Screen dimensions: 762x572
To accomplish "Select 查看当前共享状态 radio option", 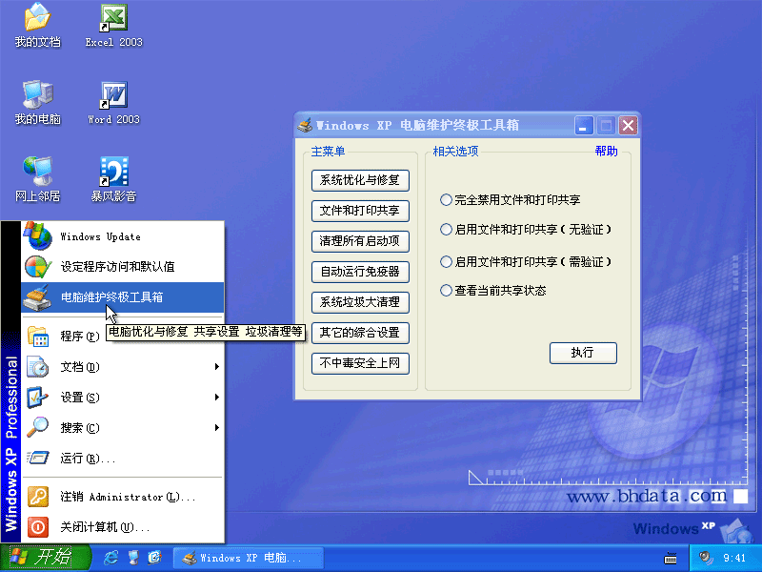I will coord(446,291).
